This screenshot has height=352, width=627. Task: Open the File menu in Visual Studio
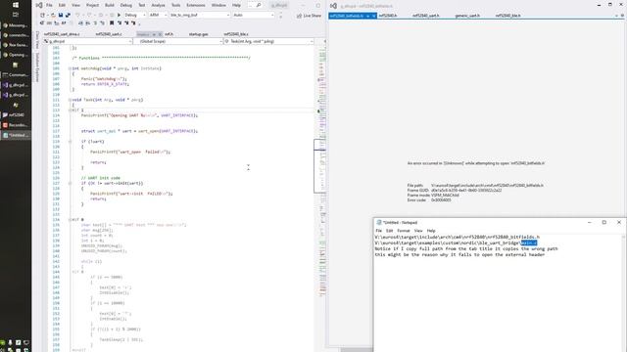49,5
